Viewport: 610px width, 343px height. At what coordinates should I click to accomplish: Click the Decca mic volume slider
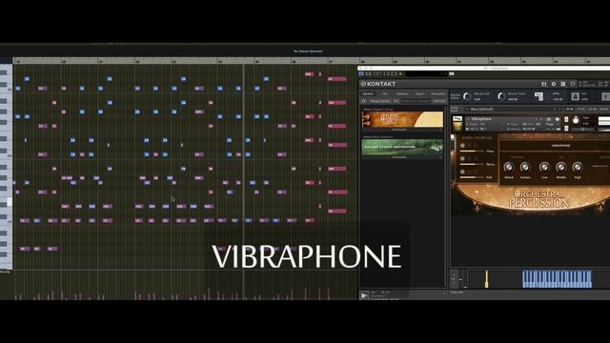(x=473, y=164)
